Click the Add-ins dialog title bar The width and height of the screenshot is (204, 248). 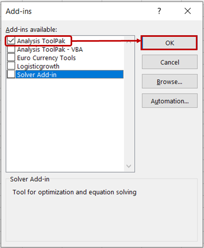coord(78,12)
